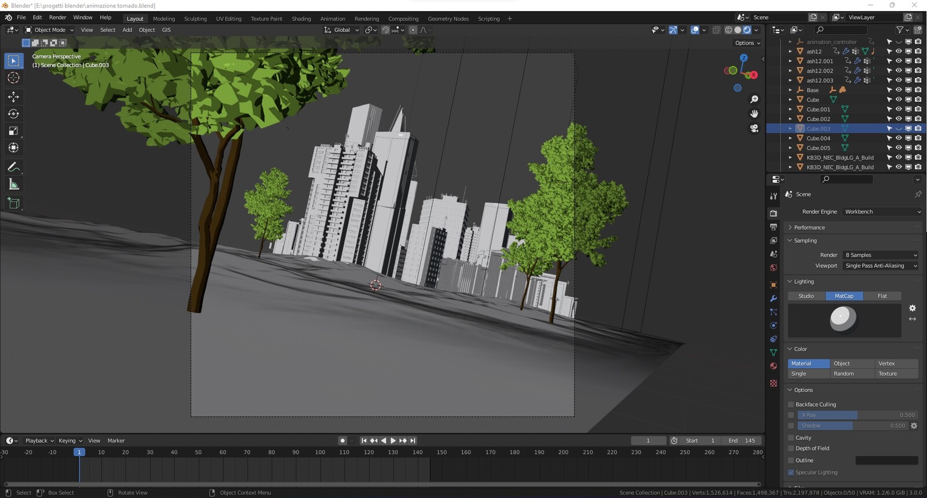Click the Z axis on navigation gizmo

tap(744, 58)
